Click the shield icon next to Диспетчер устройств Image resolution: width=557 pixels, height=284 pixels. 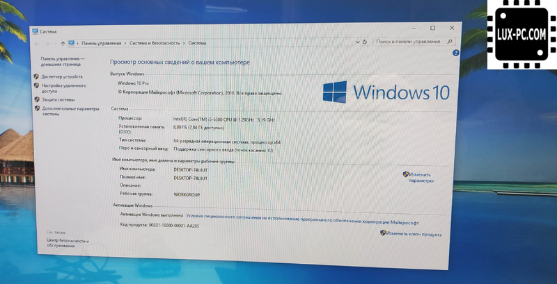click(x=36, y=76)
